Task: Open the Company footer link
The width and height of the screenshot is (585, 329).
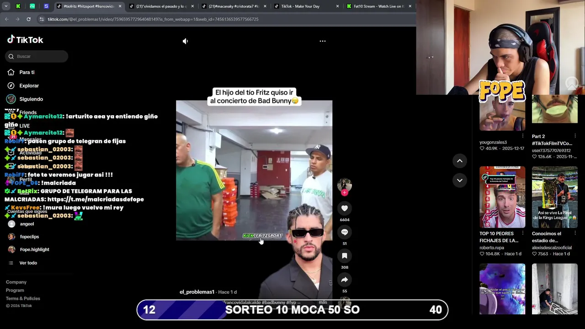Action: point(16,282)
